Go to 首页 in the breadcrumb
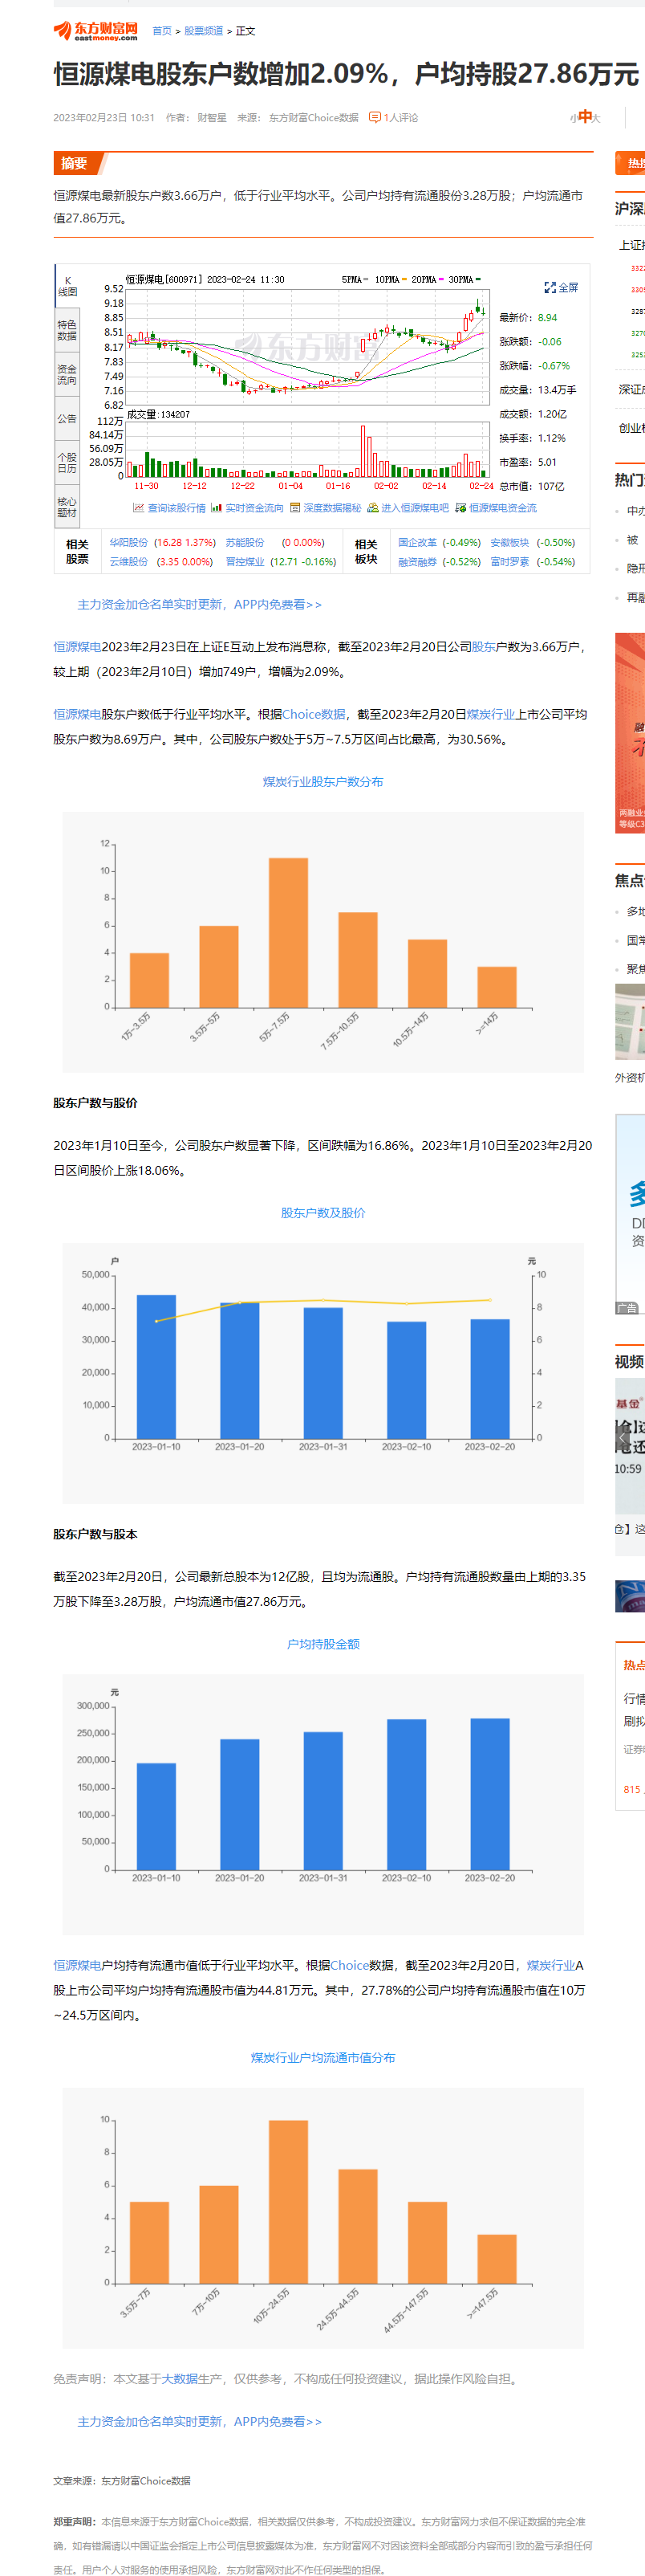Viewport: 645px width, 2576px height. pos(162,31)
